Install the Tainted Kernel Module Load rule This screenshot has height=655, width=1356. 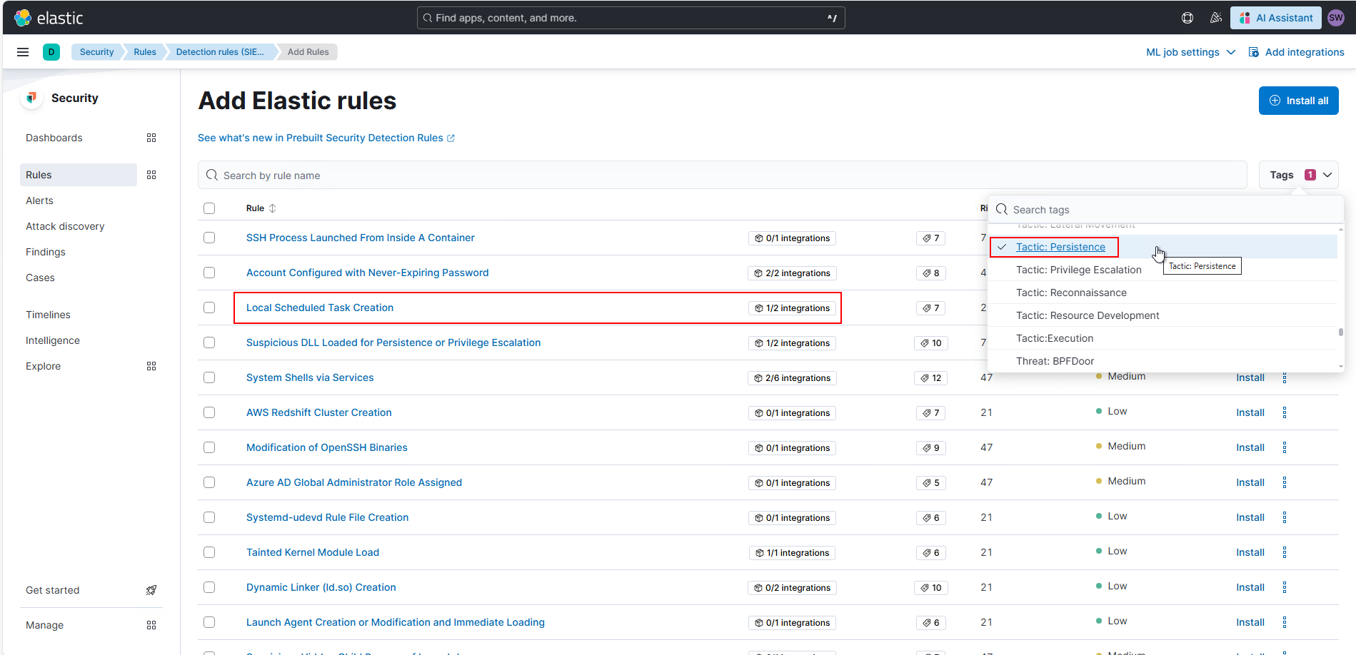pyautogui.click(x=1250, y=552)
